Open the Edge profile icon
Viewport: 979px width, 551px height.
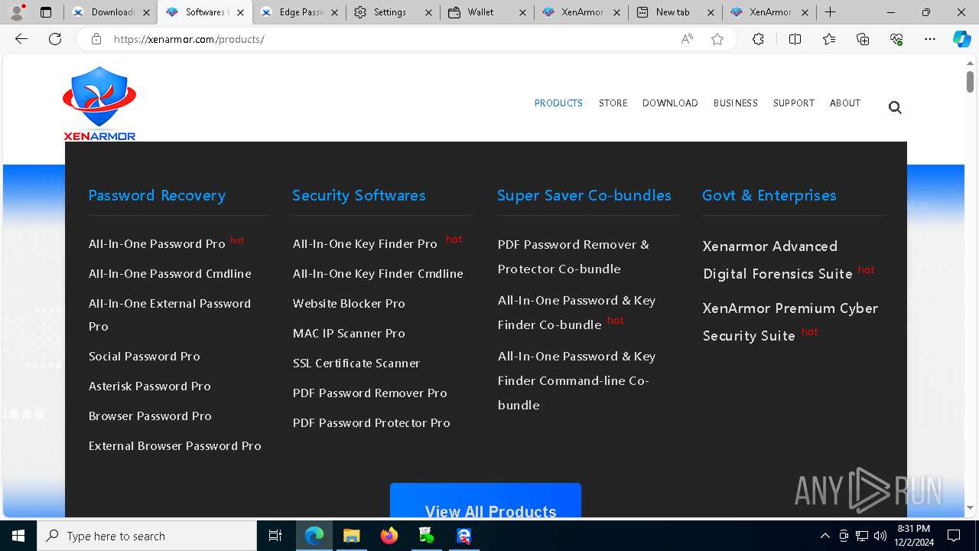tap(17, 12)
